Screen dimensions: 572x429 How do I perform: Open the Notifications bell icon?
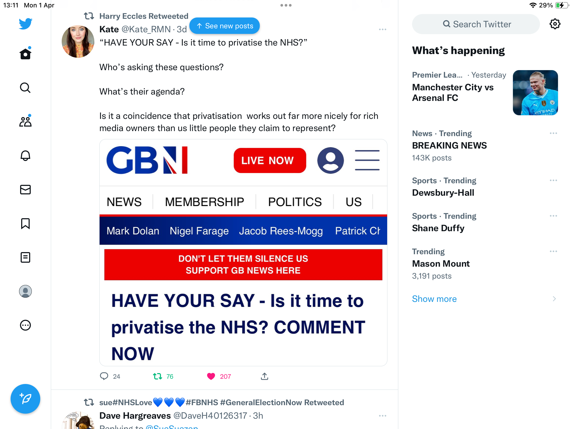tap(25, 155)
